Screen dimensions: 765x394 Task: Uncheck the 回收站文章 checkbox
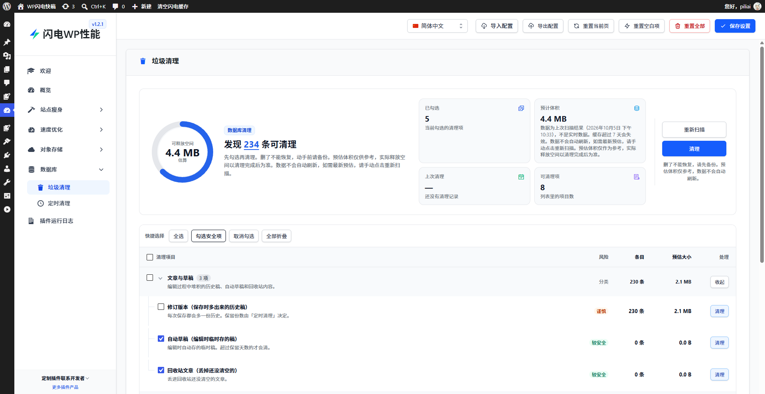pyautogui.click(x=161, y=370)
